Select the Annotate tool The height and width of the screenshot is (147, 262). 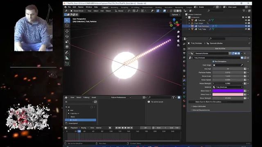[67, 53]
